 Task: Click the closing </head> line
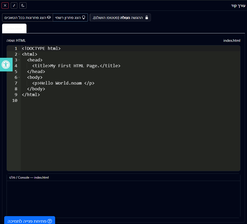point(36,72)
